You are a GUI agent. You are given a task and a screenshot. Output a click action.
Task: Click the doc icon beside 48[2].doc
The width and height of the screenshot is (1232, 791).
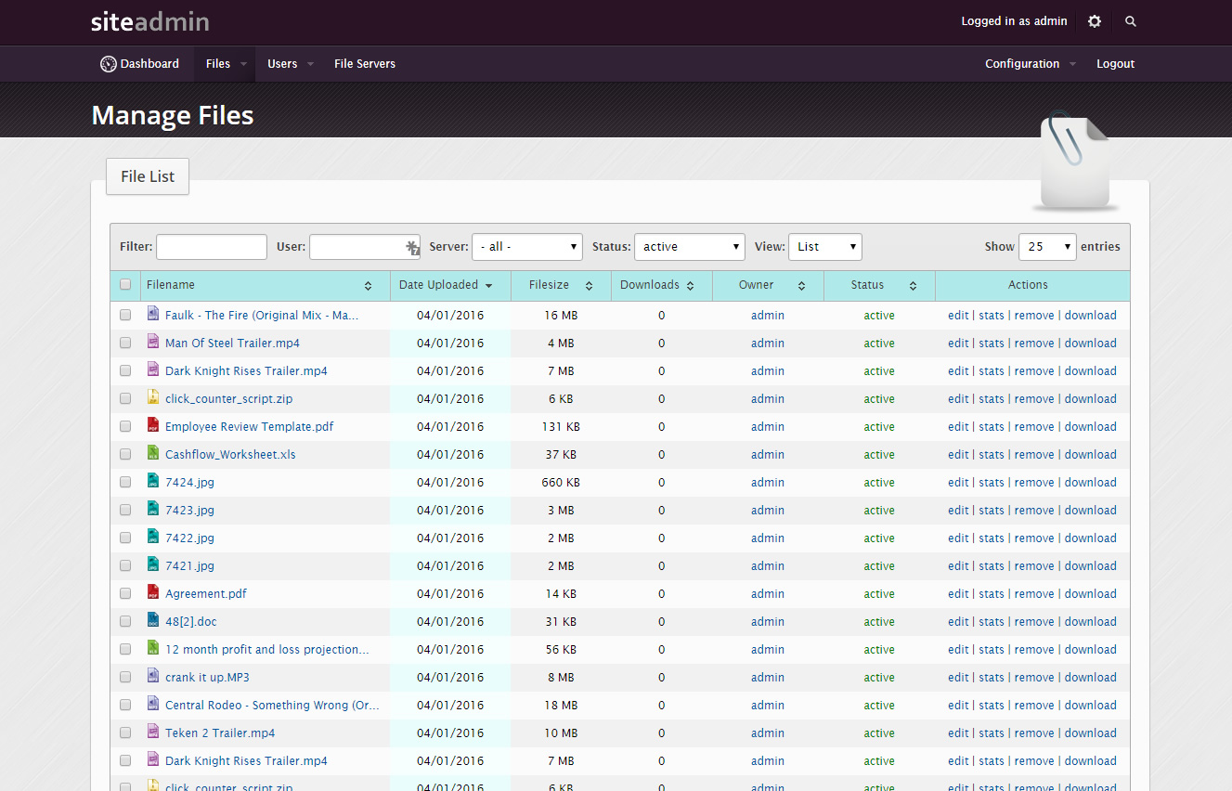(x=153, y=621)
